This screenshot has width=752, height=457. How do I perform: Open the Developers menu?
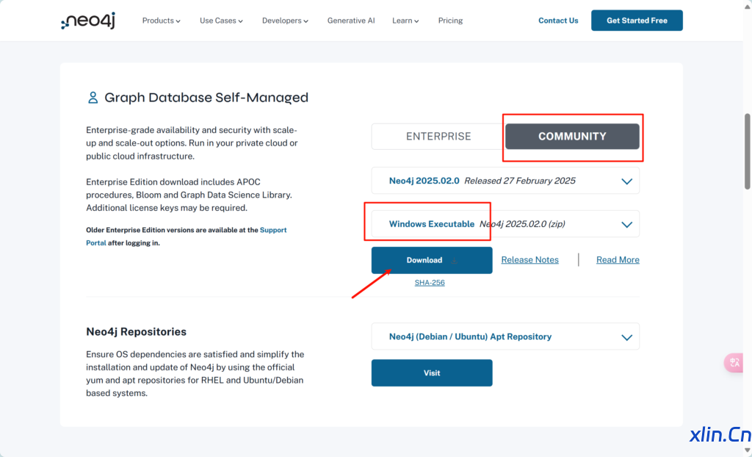[285, 21]
